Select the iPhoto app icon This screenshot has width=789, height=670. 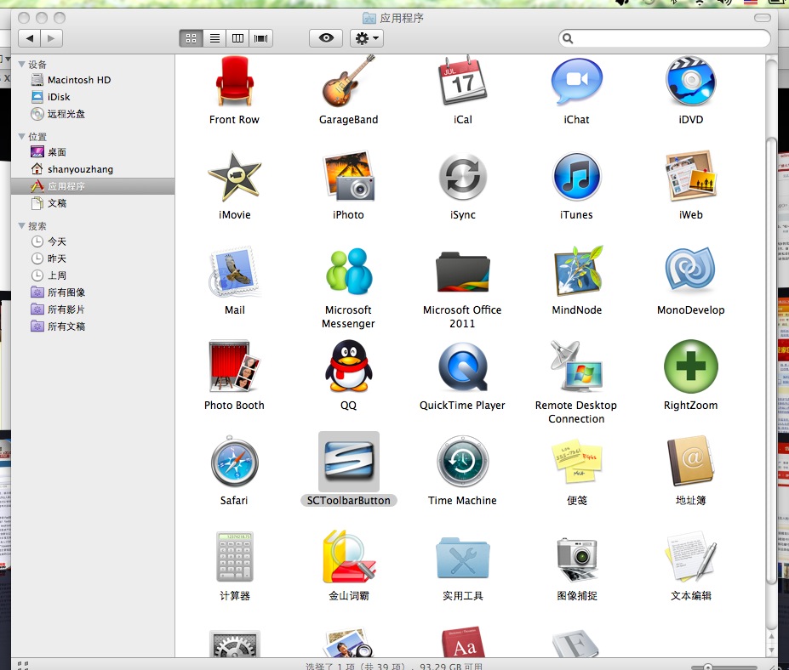(348, 176)
